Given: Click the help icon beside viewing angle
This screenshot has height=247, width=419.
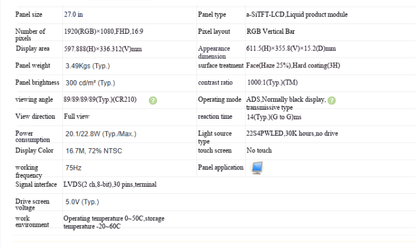Looking at the screenshot, I should [x=153, y=101].
